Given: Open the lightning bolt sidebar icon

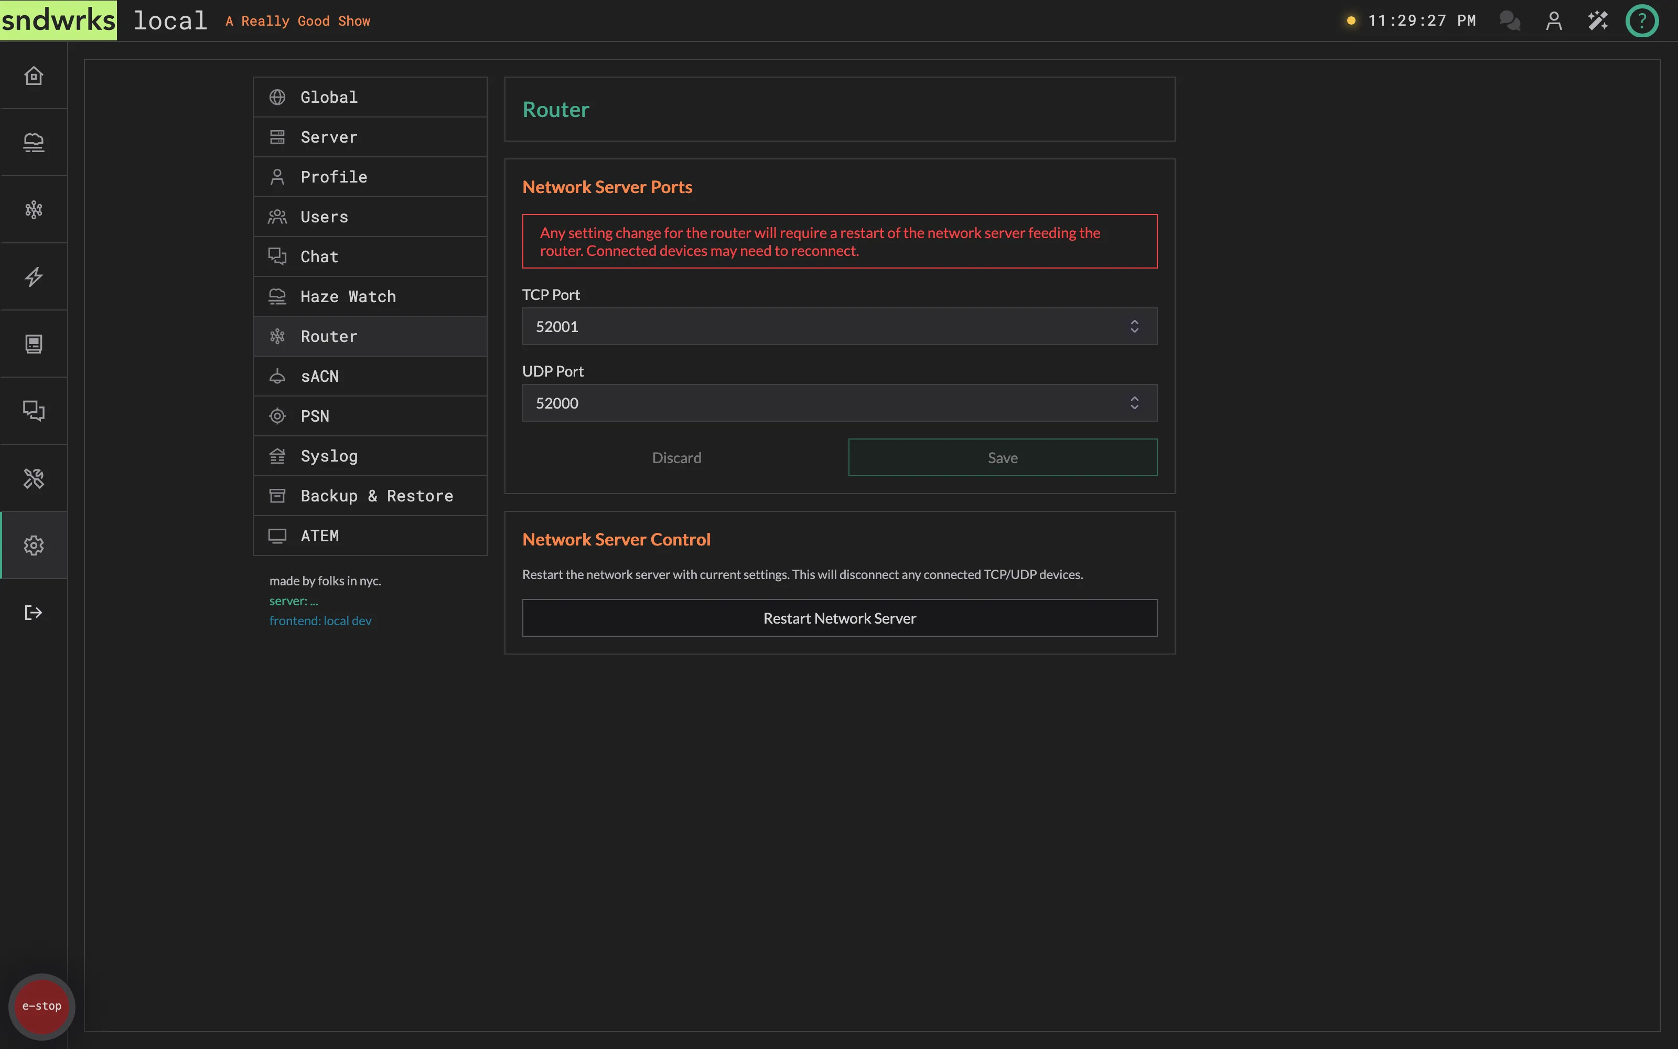Looking at the screenshot, I should tap(33, 277).
